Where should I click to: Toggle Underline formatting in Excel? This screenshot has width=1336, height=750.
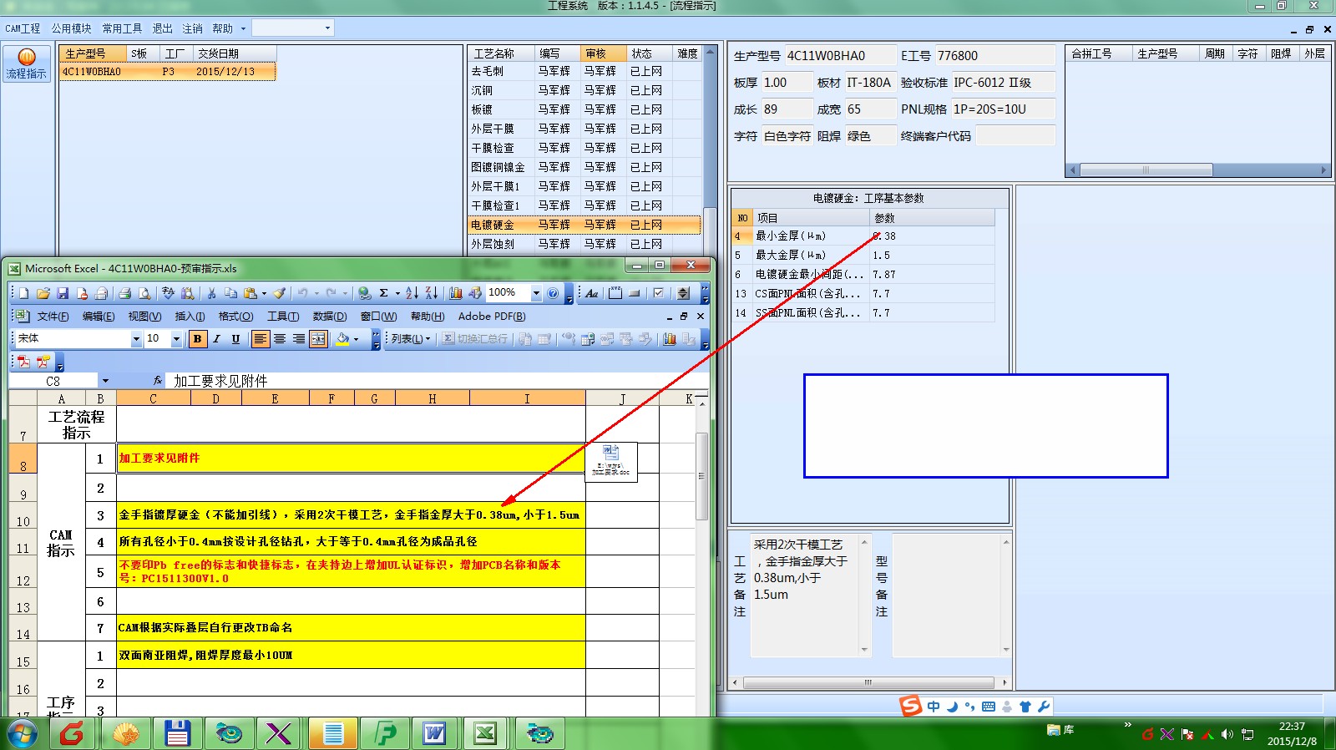point(235,338)
